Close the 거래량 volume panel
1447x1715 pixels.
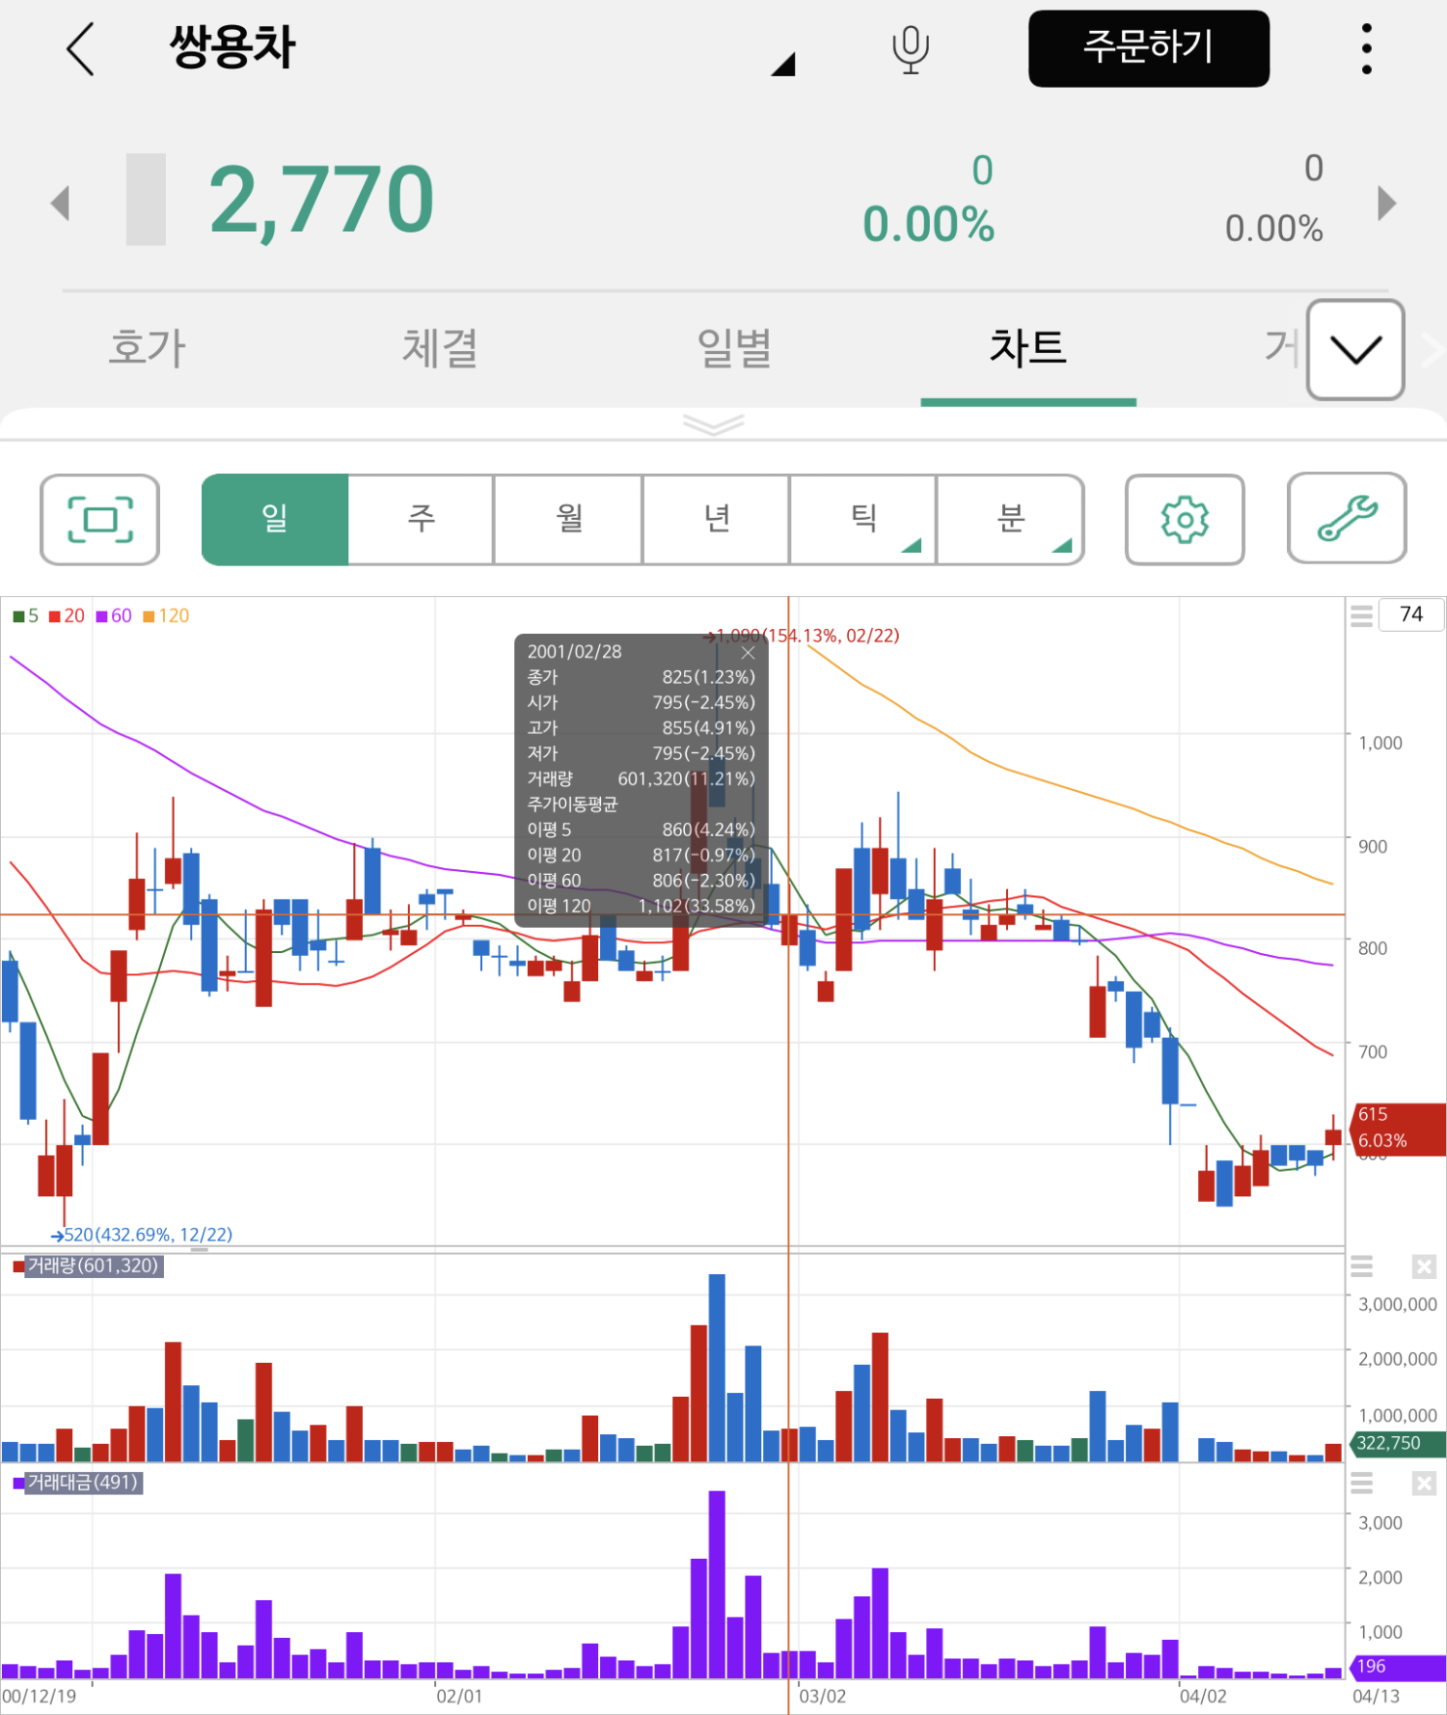[1424, 1266]
